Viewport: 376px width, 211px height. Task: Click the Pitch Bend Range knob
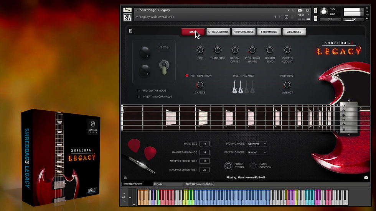click(252, 50)
